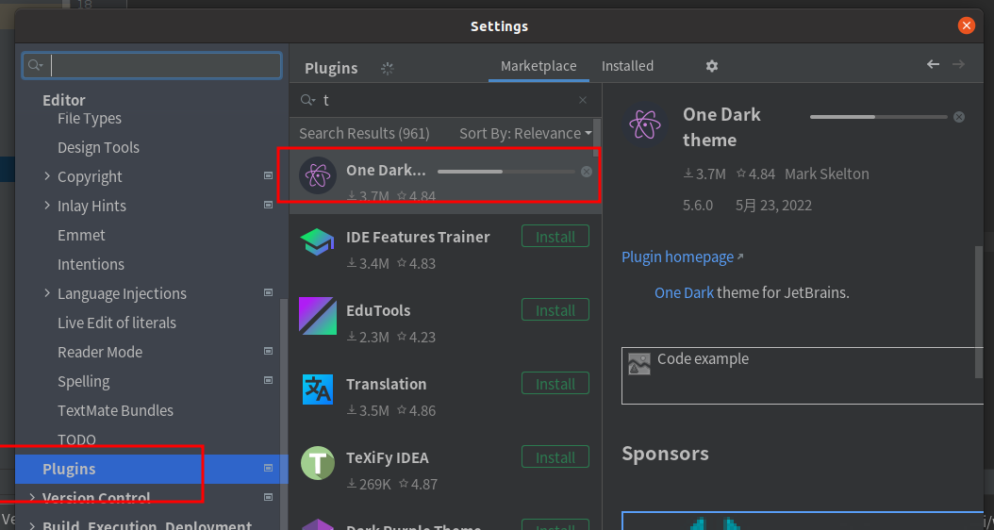The height and width of the screenshot is (530, 994).
Task: Open plugin settings gear icon
Action: tap(712, 66)
